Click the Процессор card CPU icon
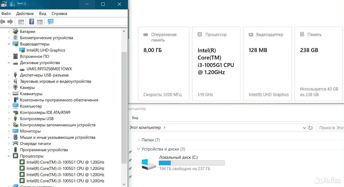Image resolution: width=344 pixels, height=187 pixels. click(x=200, y=35)
